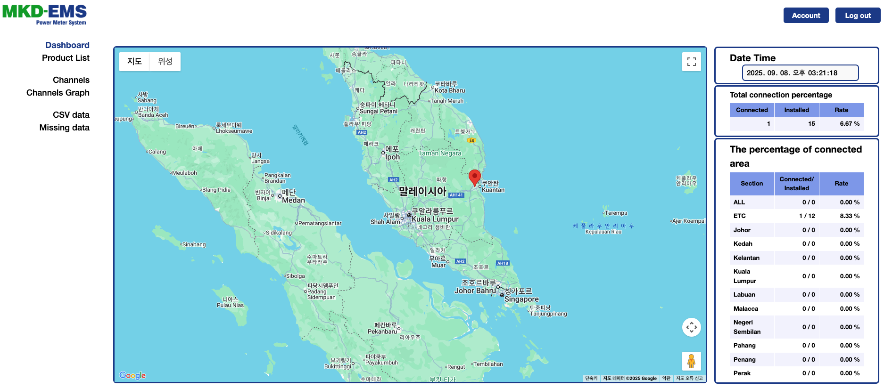Click the Street View pegman icon

point(691,361)
